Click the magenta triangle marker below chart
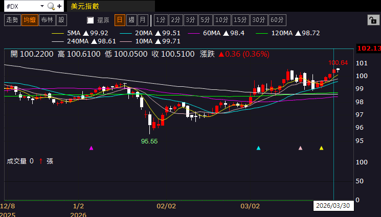This screenshot has height=217, width=381. coord(92,148)
